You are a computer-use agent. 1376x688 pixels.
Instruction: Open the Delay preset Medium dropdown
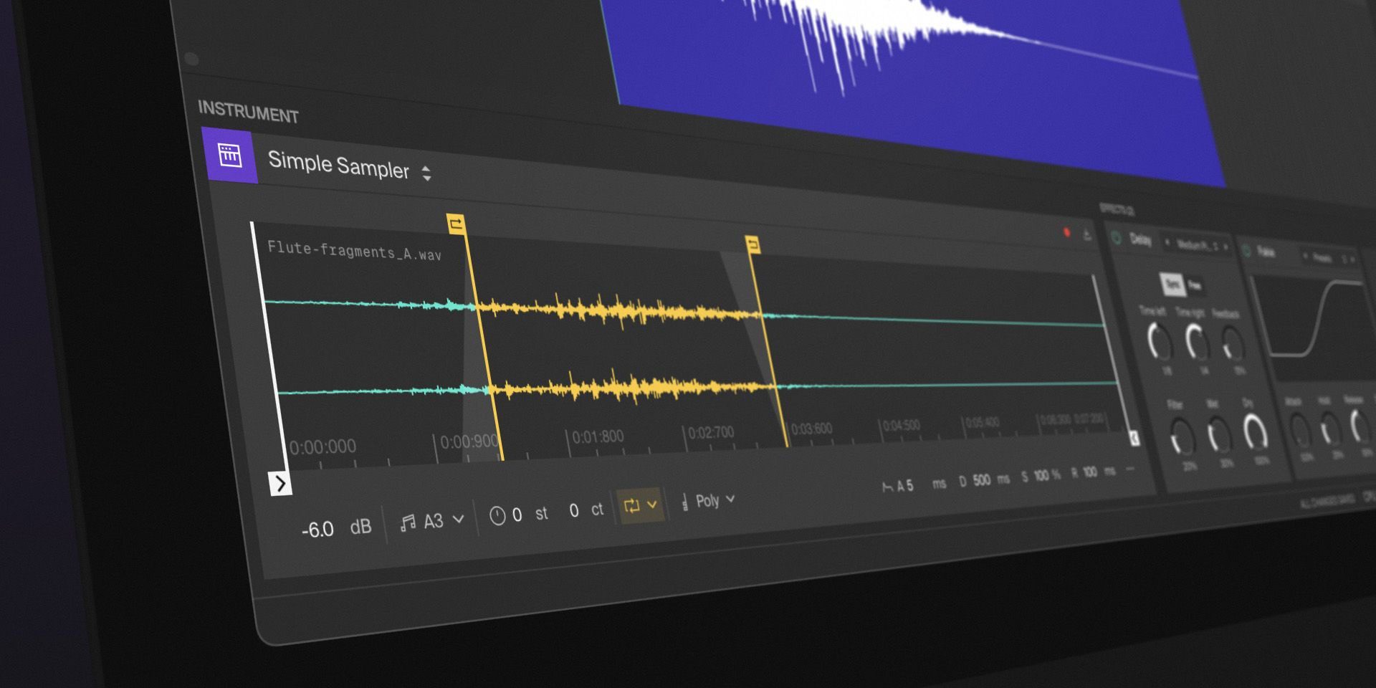click(1197, 245)
